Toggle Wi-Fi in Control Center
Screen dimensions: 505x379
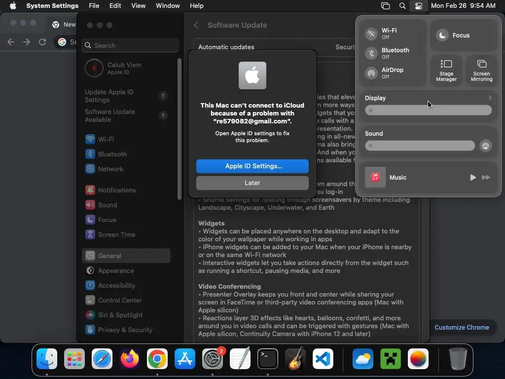(371, 34)
